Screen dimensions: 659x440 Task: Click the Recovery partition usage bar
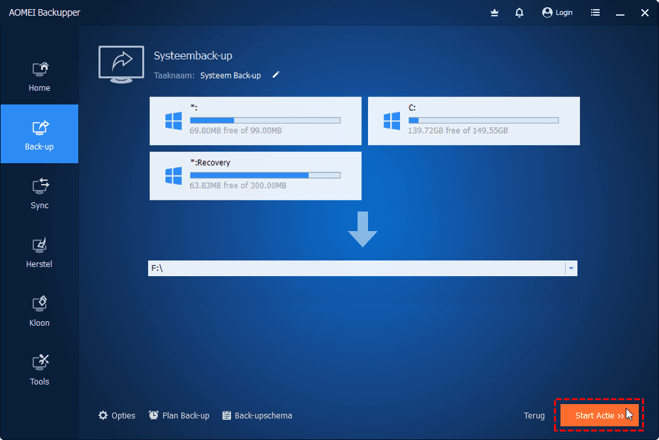[265, 175]
